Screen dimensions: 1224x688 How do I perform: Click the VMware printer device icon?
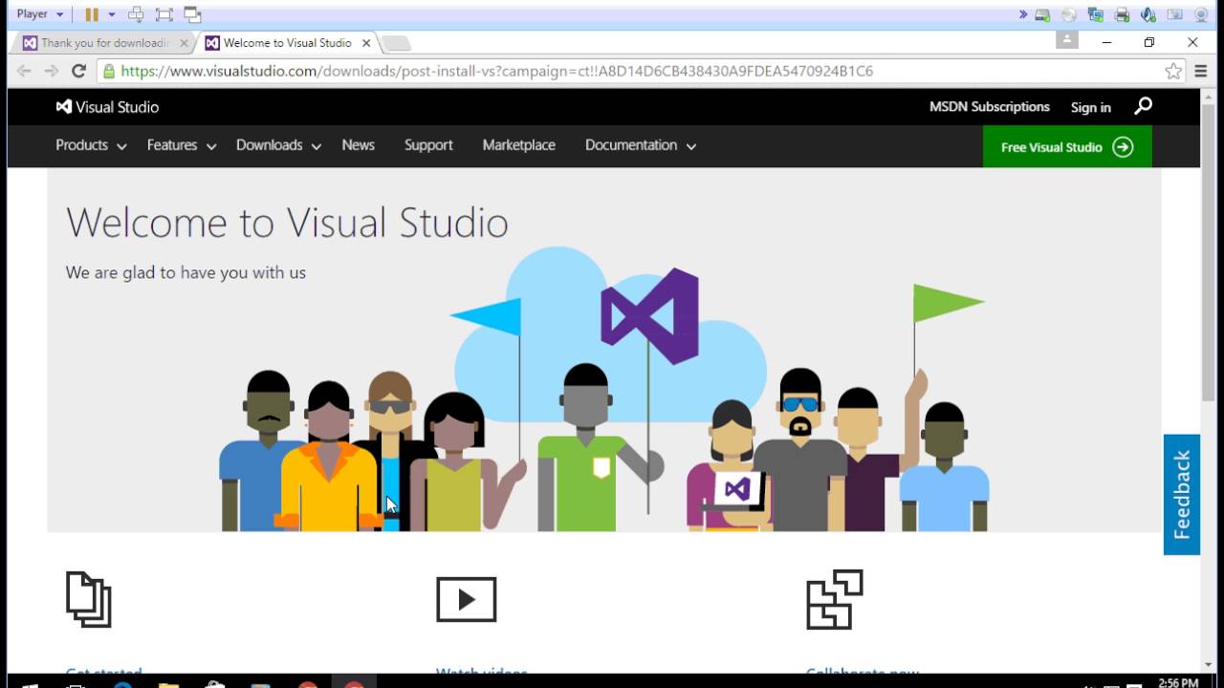(1123, 14)
